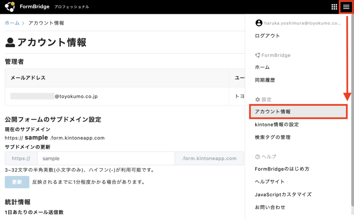Click the 統計情報 heading
The width and height of the screenshot is (354, 219).
pos(18,202)
